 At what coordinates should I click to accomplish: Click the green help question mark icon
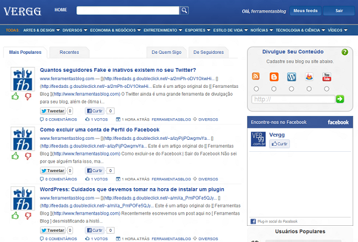click(x=344, y=52)
